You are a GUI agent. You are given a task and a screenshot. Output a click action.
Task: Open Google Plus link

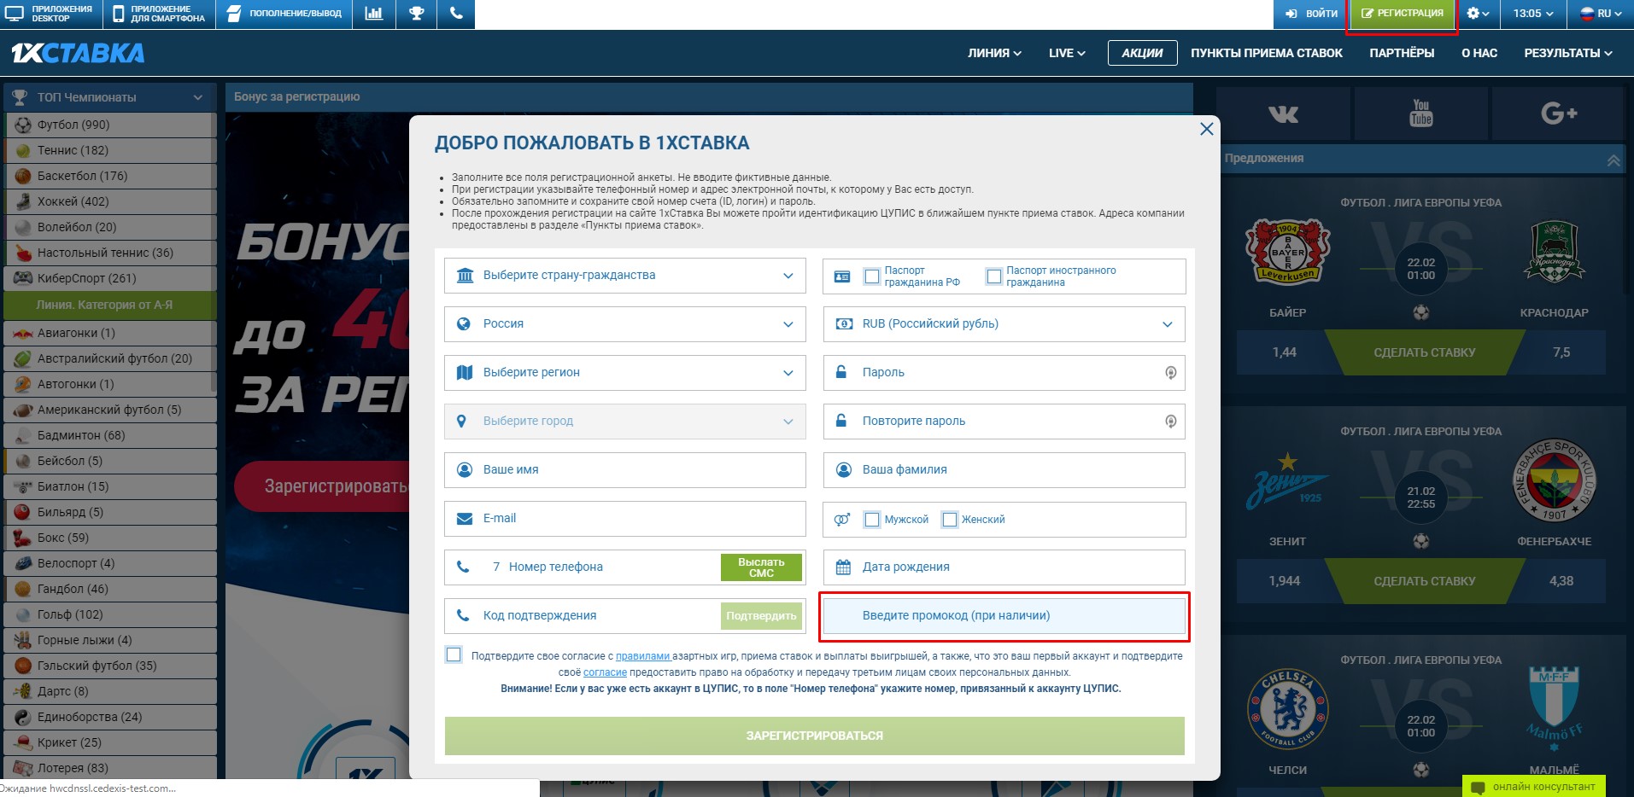(1558, 113)
